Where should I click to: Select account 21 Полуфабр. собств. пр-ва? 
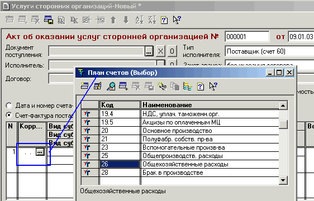(180, 139)
